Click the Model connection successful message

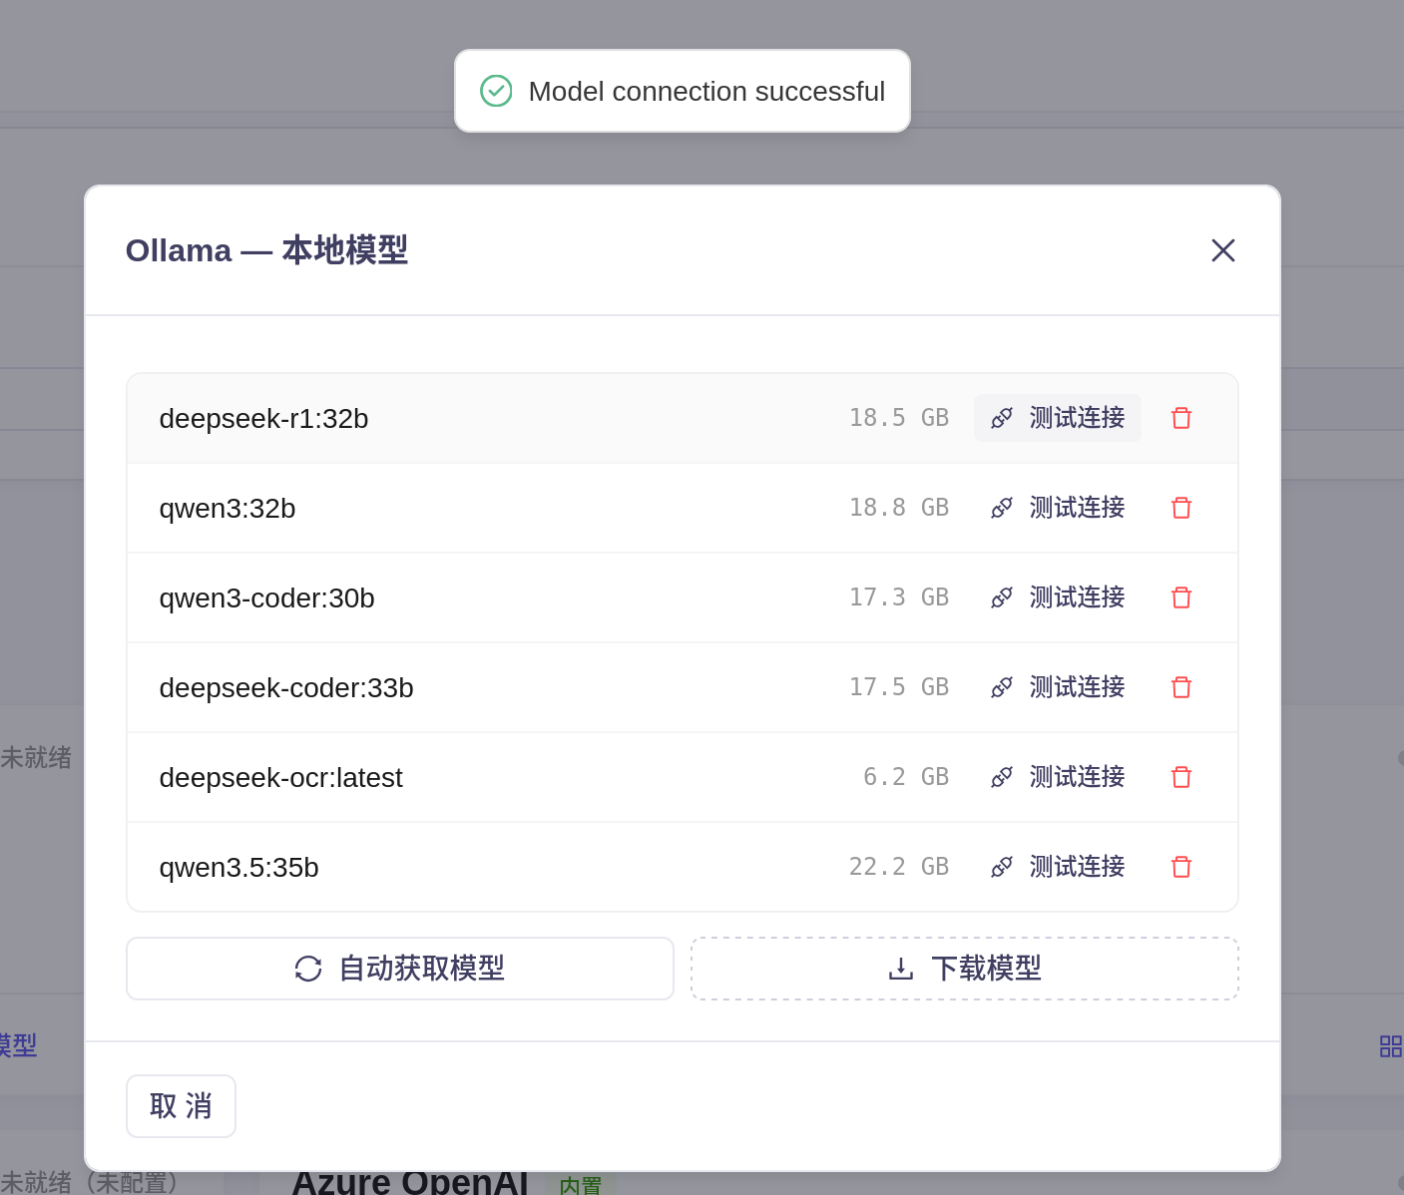706,92
